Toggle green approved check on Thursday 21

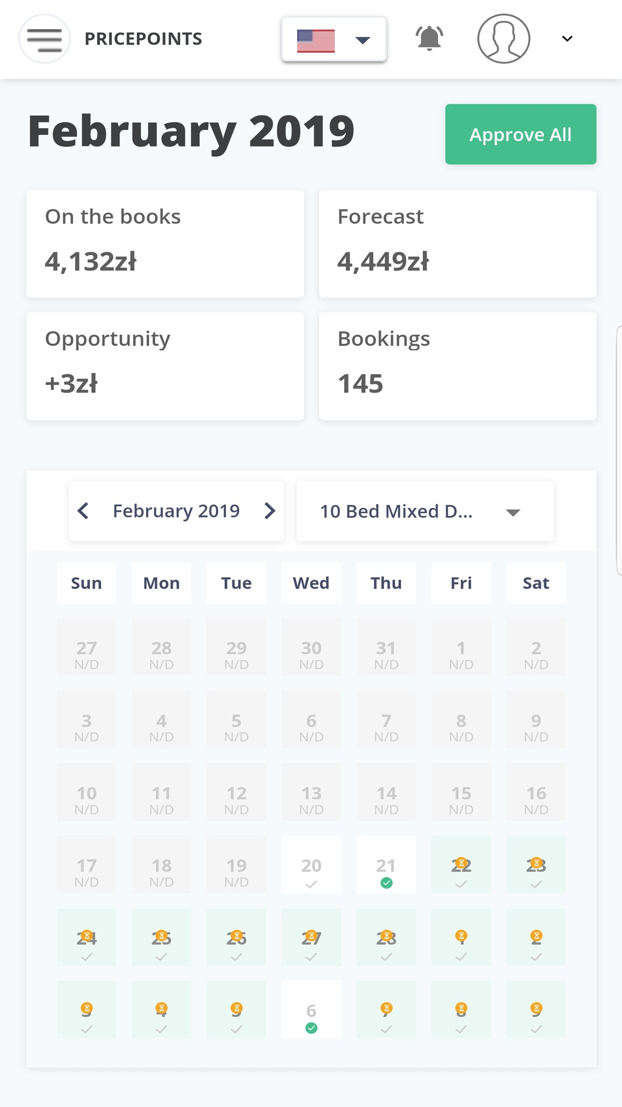point(386,883)
